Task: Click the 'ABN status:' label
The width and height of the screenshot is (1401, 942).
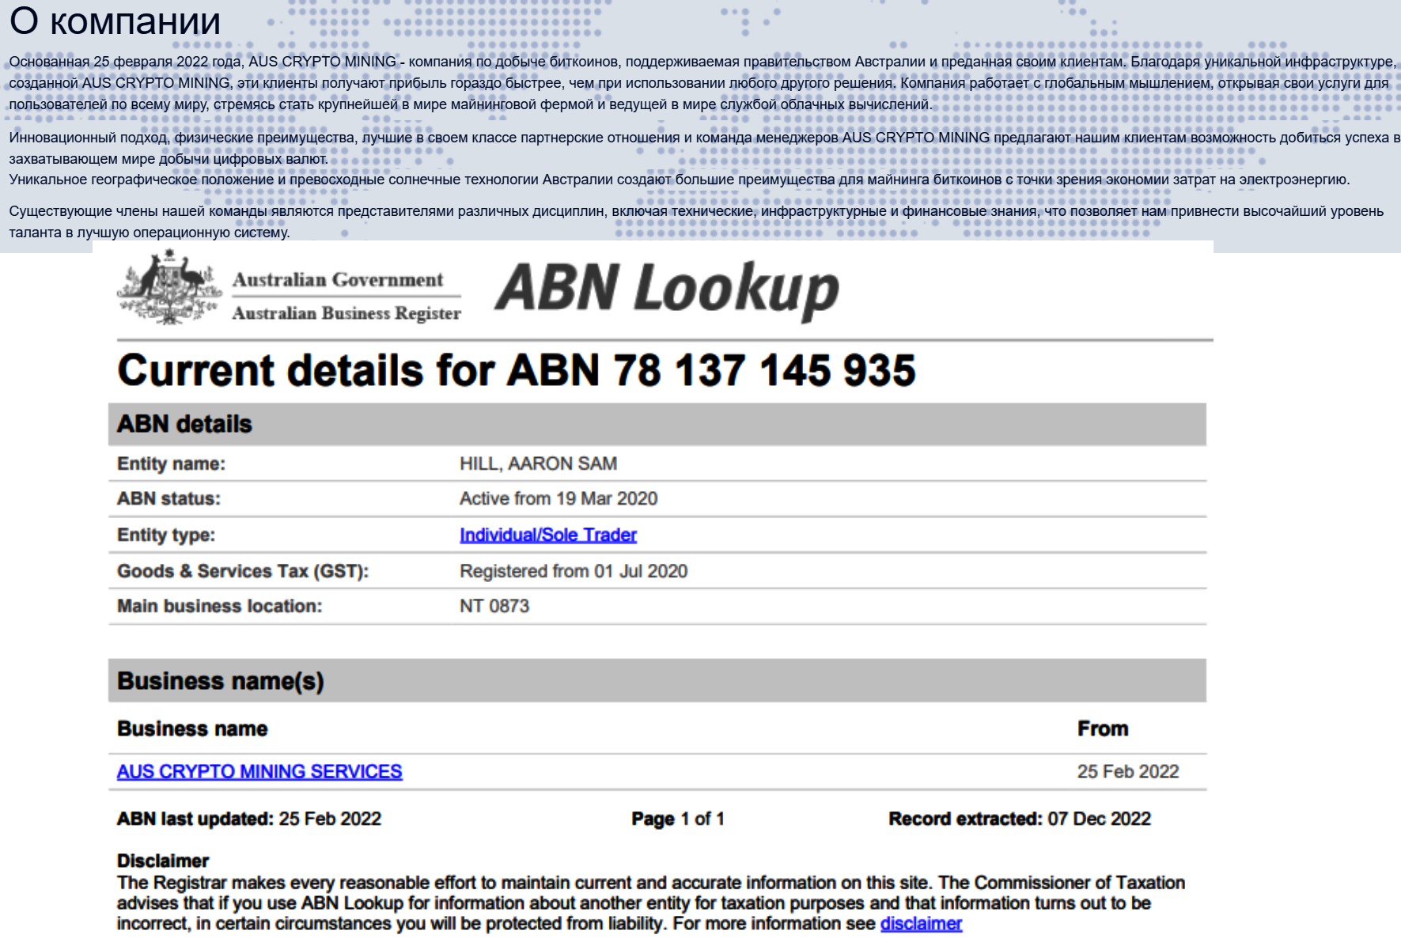Action: (x=168, y=498)
